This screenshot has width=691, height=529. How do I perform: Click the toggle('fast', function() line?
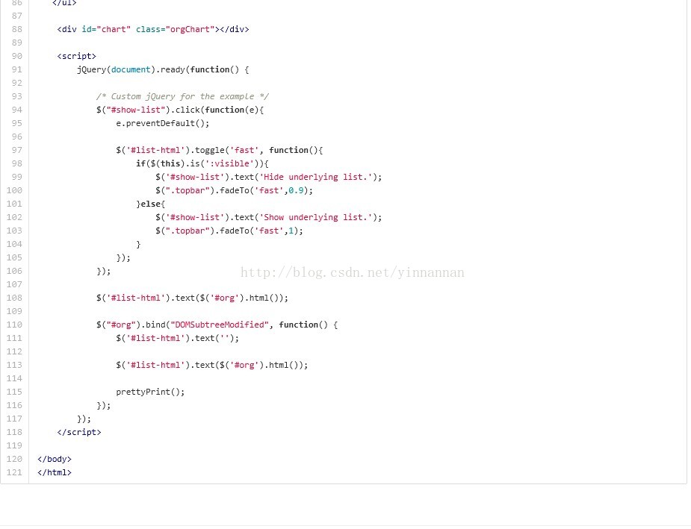[x=220, y=151]
